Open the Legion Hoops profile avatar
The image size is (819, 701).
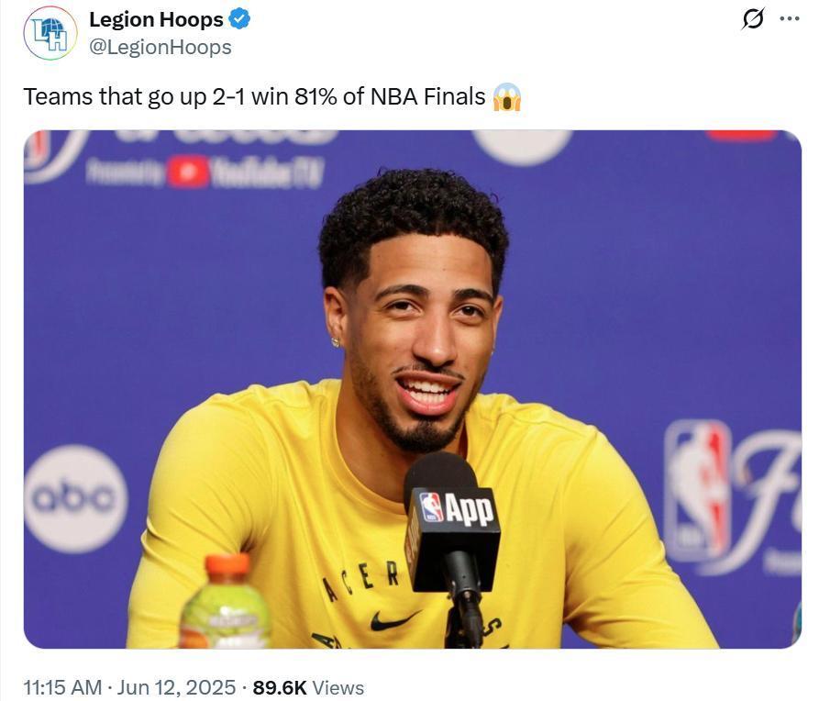50,33
